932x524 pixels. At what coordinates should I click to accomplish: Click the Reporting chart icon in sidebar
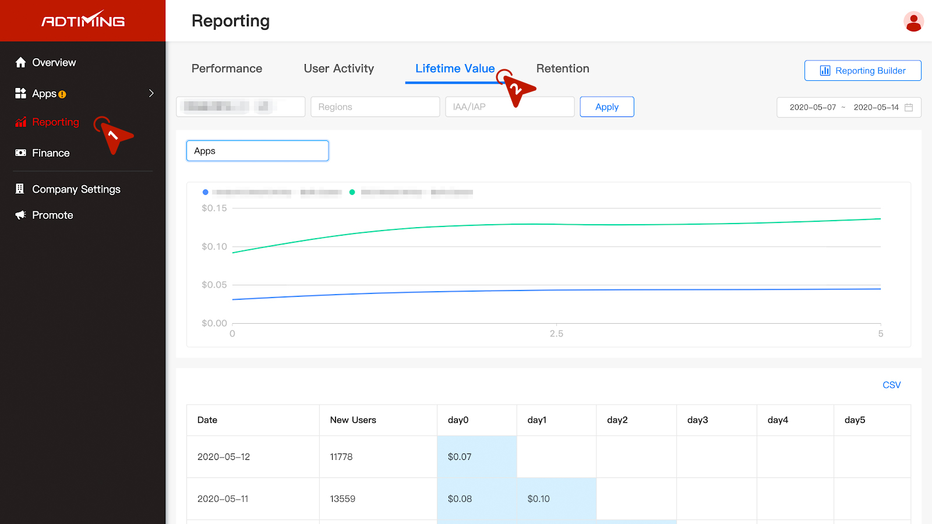click(21, 122)
